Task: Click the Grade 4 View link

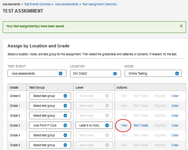Action: pyautogui.click(x=124, y=135)
